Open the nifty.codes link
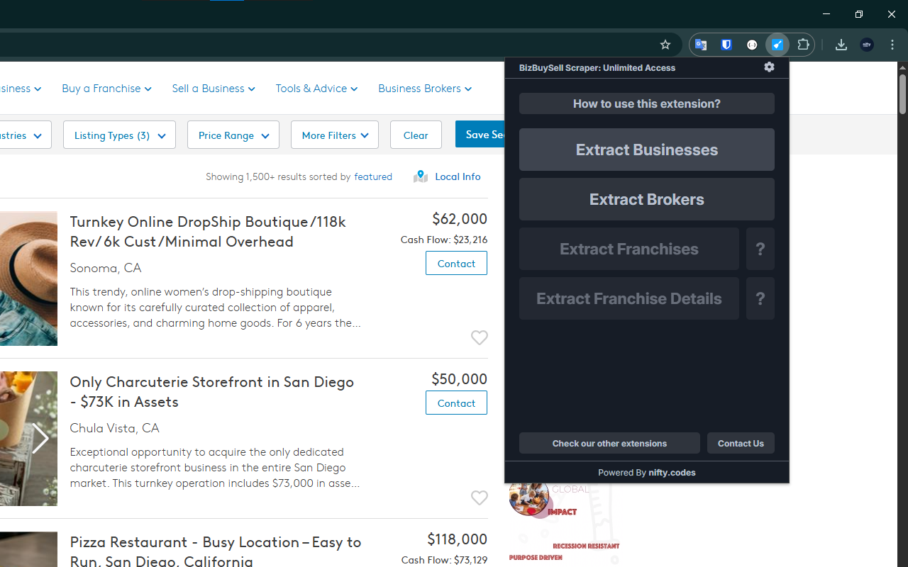Viewport: 908px width, 567px height. (672, 473)
